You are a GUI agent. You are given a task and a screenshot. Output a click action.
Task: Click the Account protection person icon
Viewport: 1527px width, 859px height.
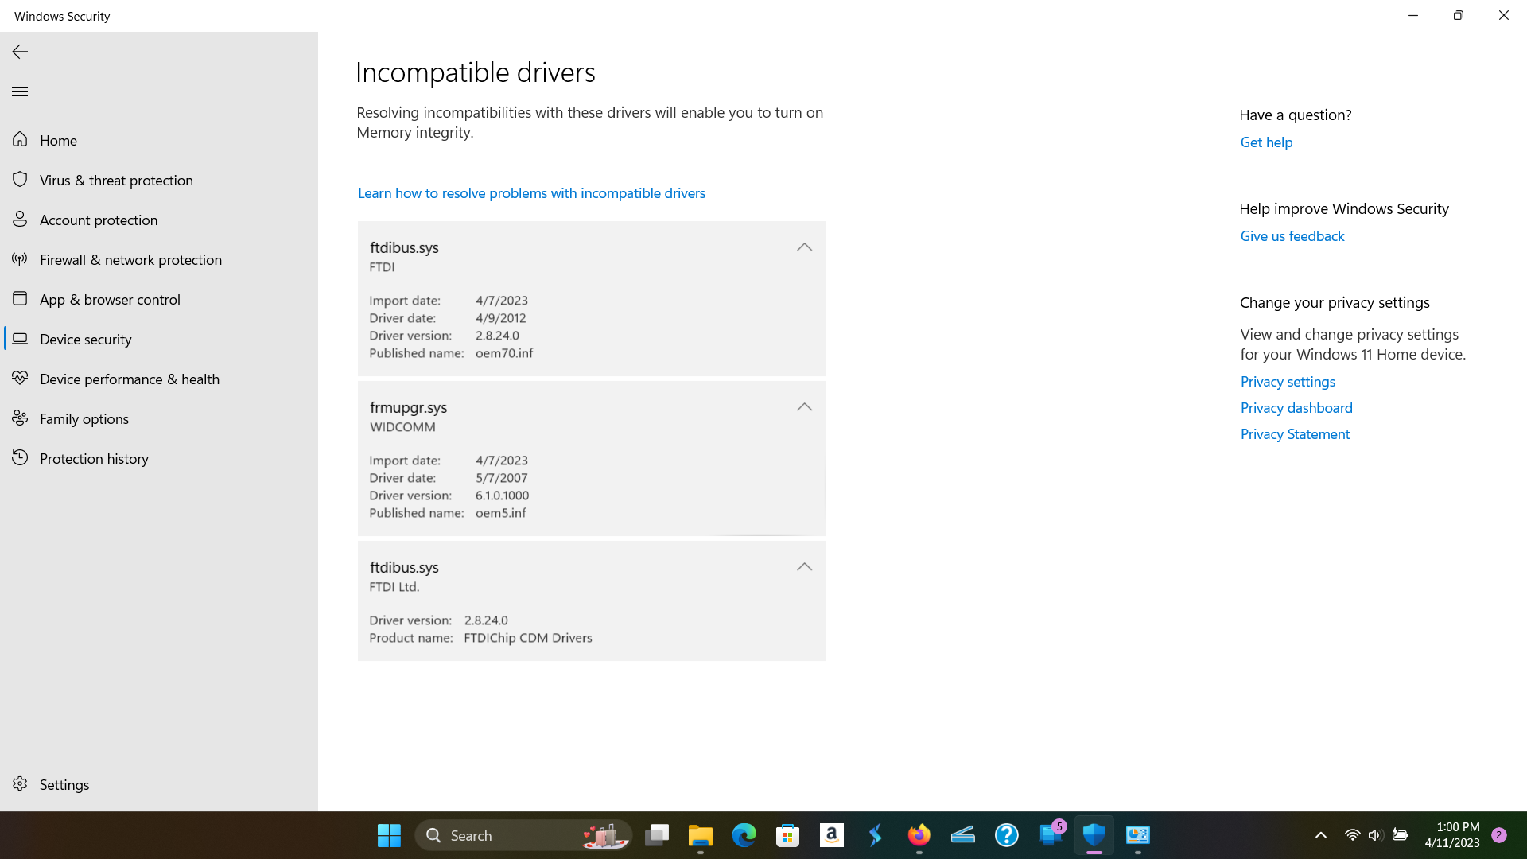(x=20, y=219)
